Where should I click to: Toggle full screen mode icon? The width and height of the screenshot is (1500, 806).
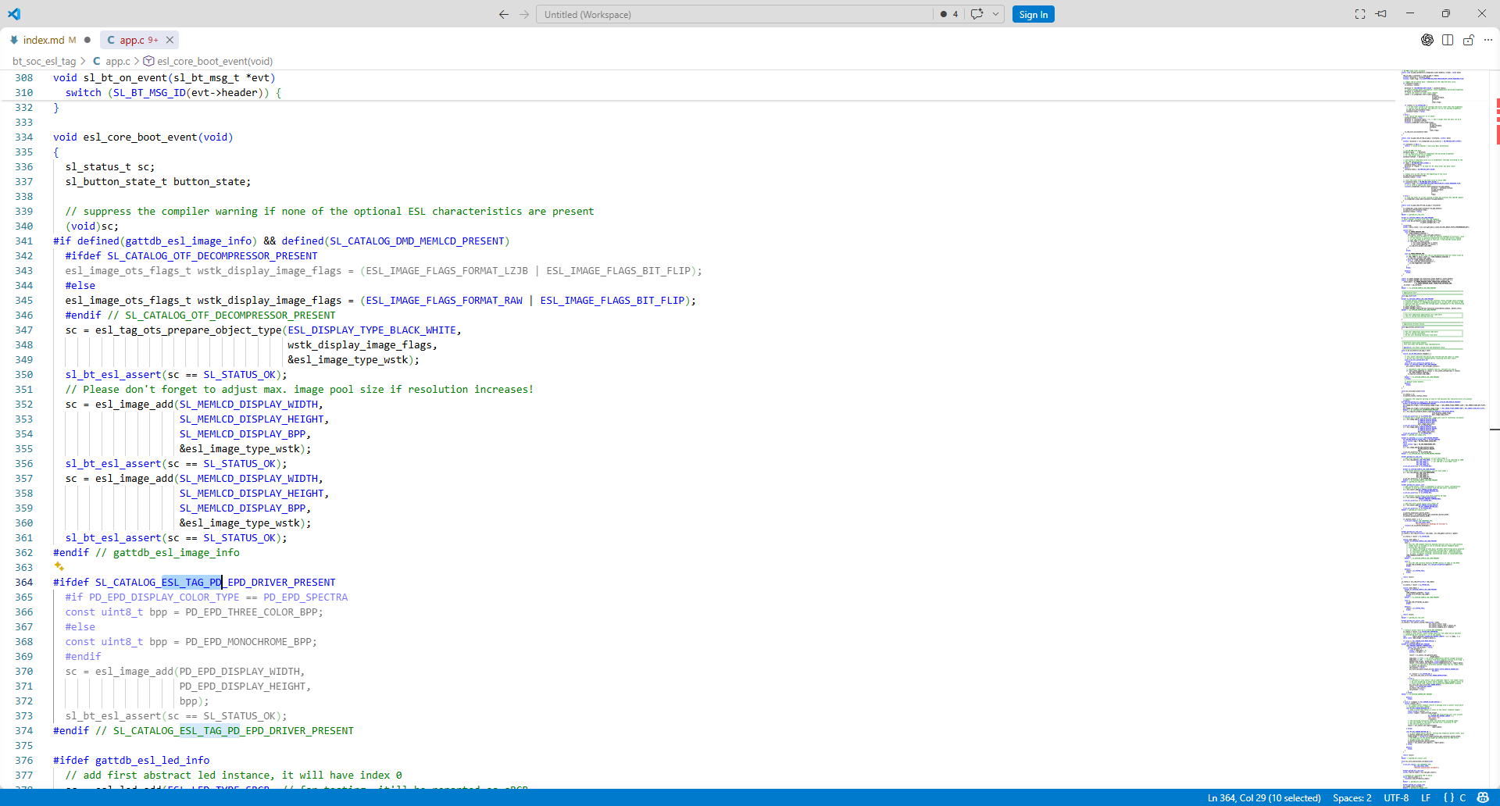tap(1360, 14)
